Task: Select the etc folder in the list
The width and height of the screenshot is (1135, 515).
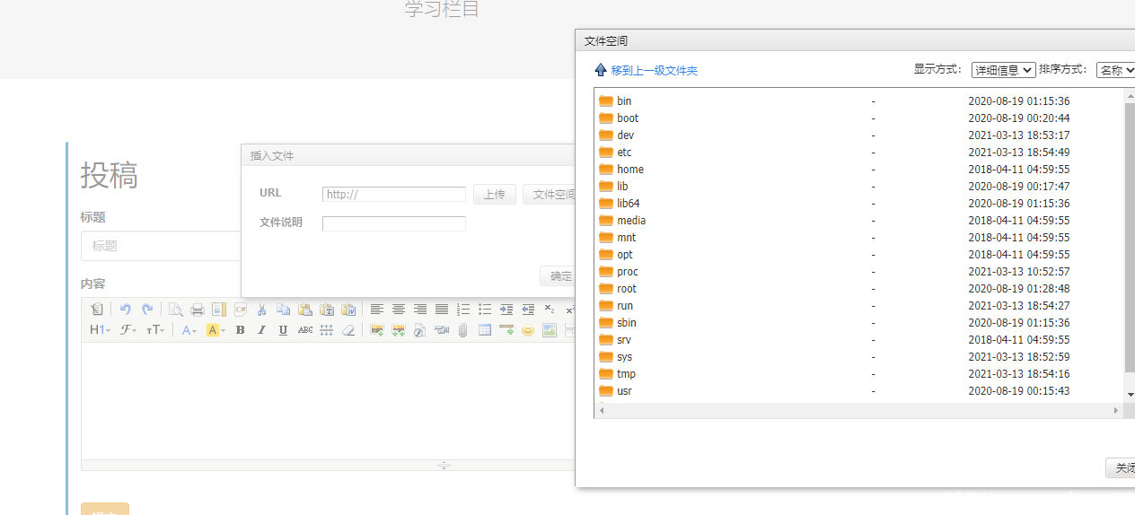Action: [624, 153]
